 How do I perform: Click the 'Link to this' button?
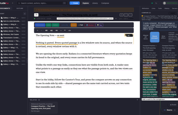coord(65,25)
